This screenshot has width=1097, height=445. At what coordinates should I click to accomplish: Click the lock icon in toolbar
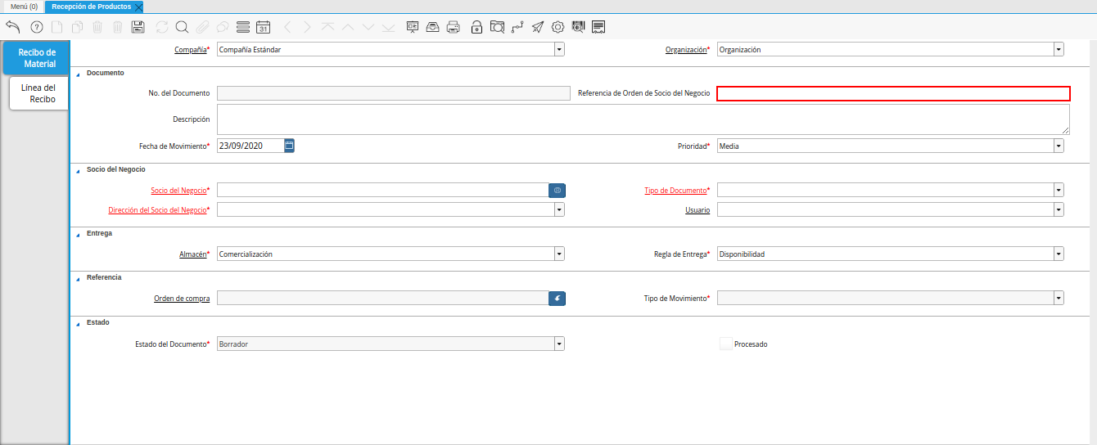(x=476, y=27)
